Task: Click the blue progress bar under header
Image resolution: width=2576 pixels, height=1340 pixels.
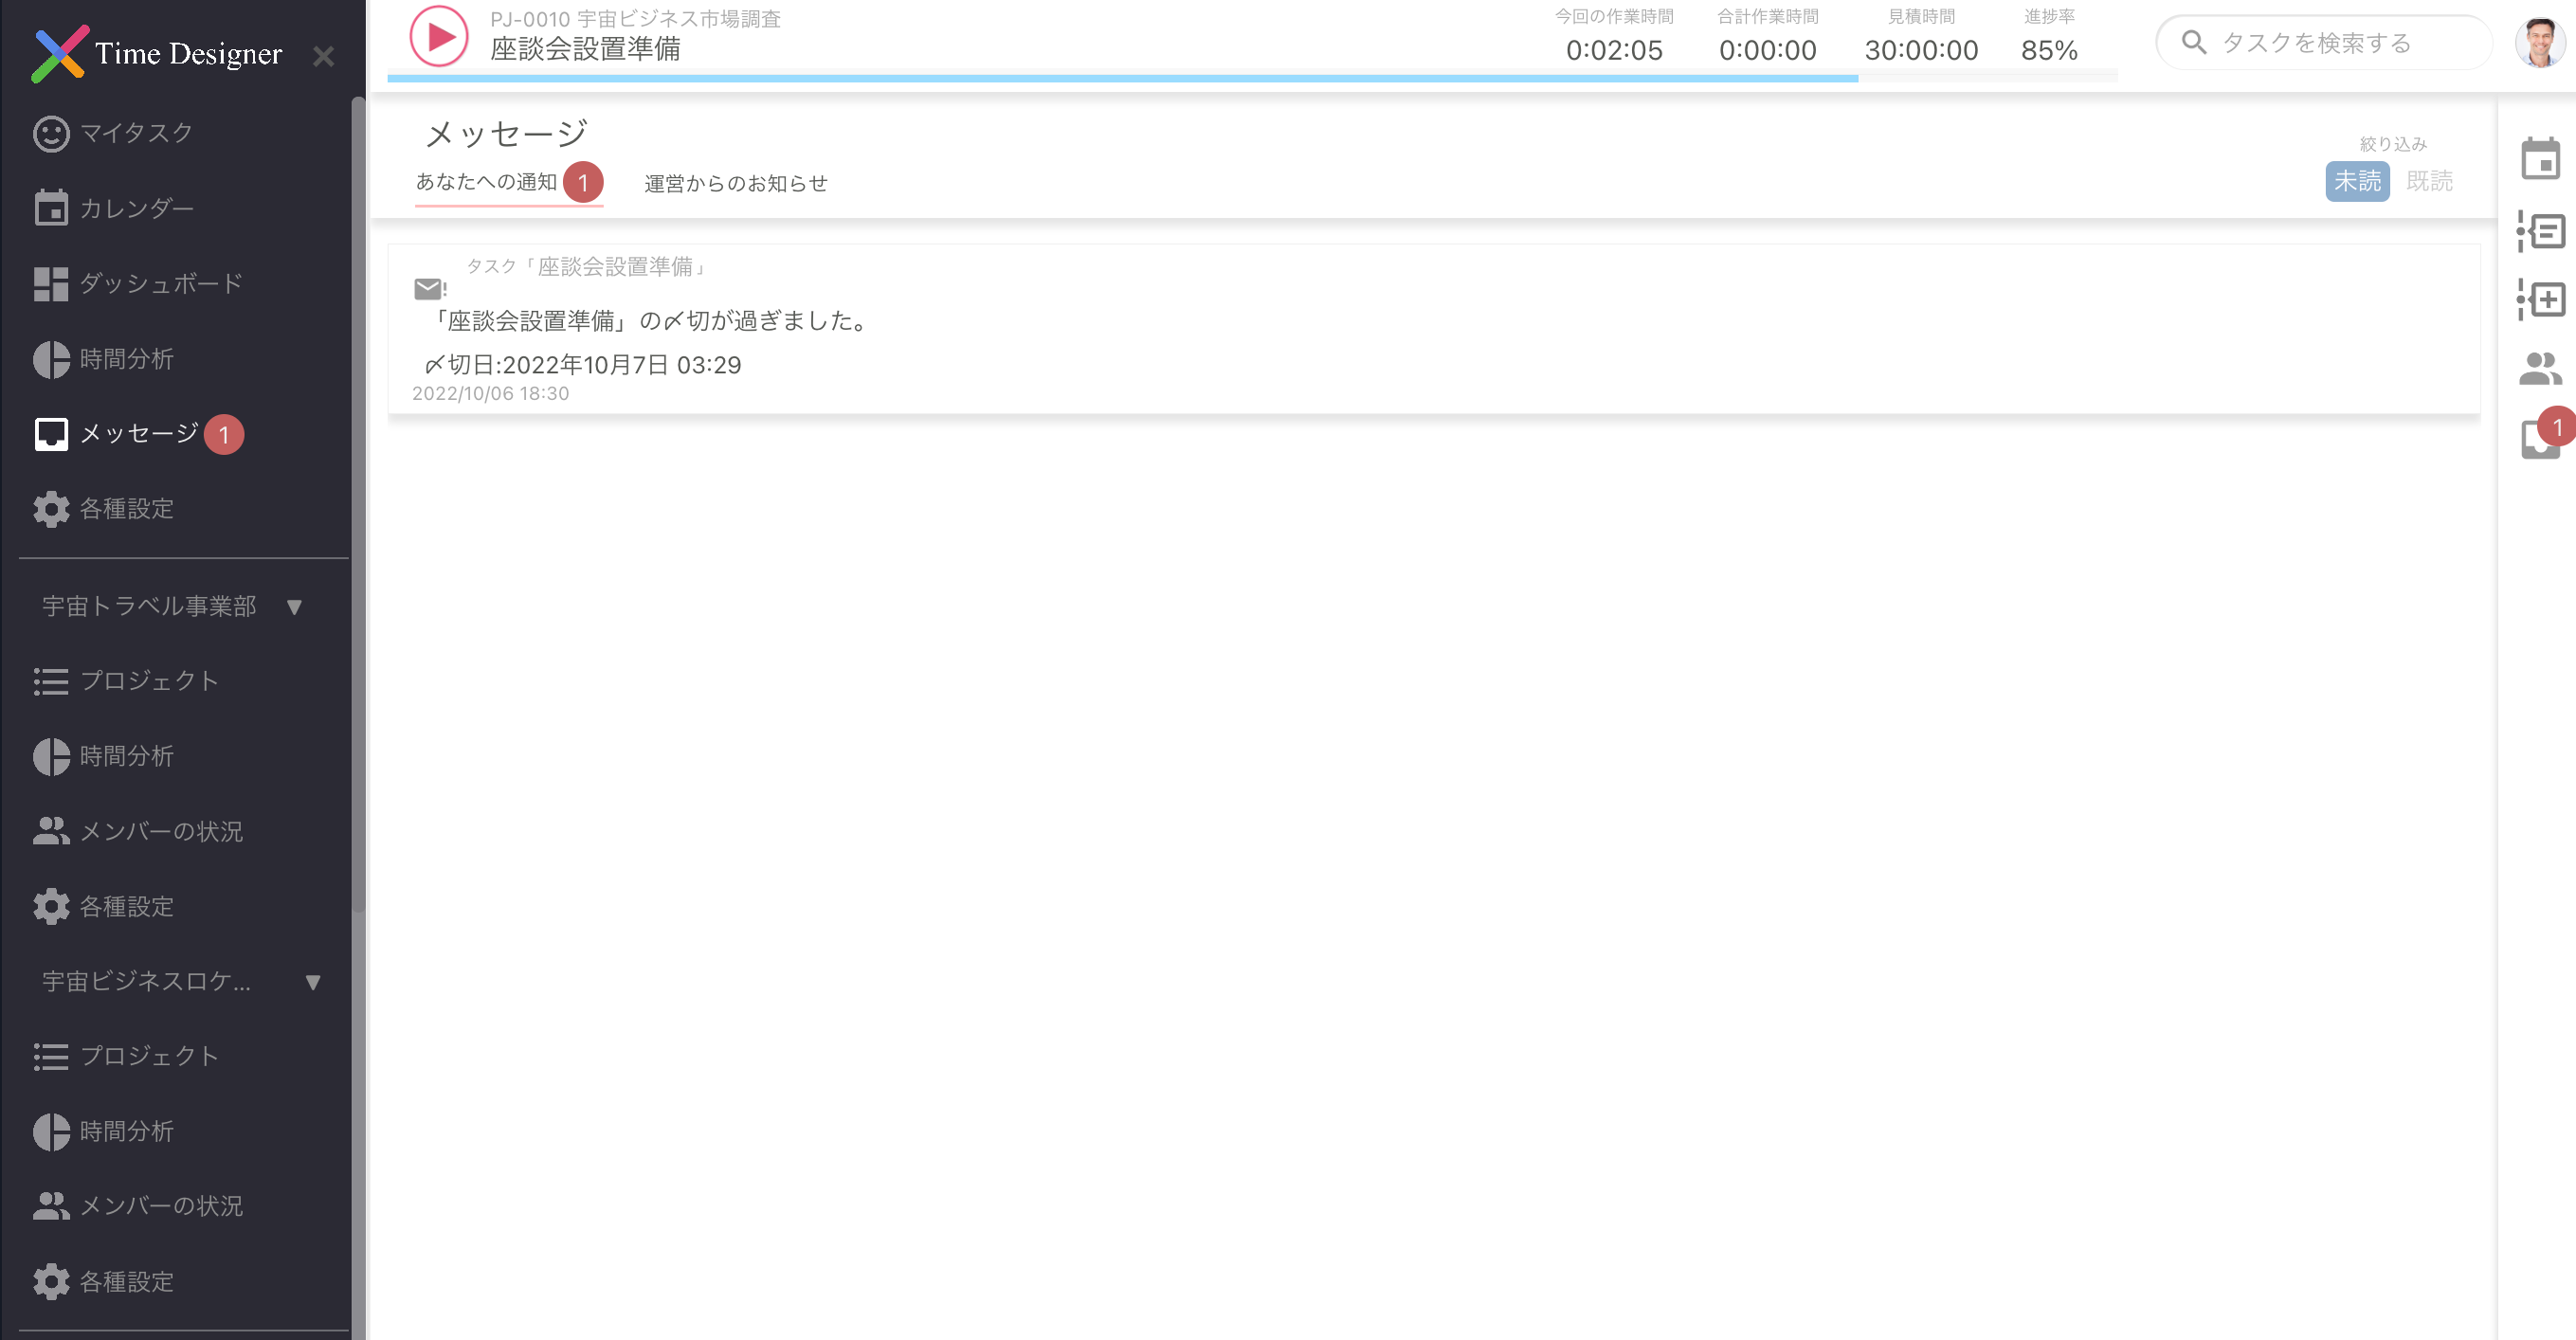Action: (x=1120, y=78)
